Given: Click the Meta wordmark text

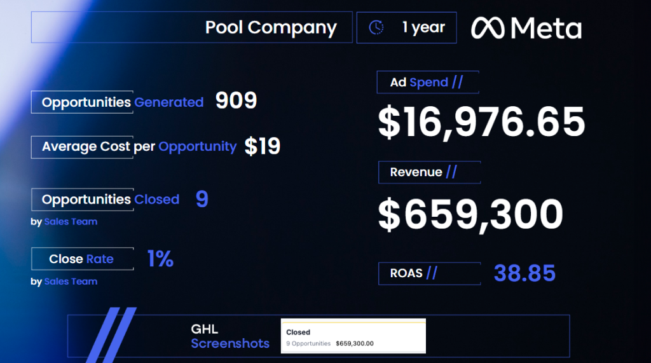Looking at the screenshot, I should pos(545,28).
